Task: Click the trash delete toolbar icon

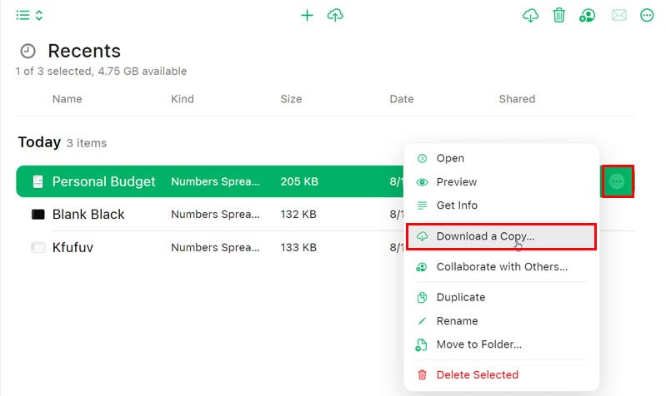Action: coord(559,15)
